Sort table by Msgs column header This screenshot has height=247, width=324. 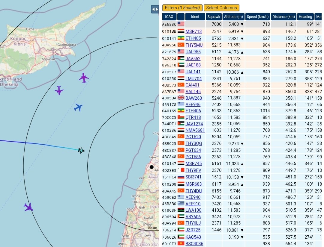[x=318, y=17]
